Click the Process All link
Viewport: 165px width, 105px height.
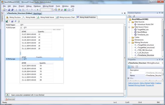coord(150,85)
